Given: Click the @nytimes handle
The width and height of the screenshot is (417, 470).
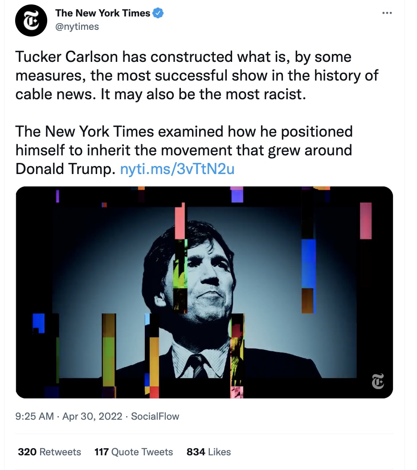Looking at the screenshot, I should coord(77,27).
